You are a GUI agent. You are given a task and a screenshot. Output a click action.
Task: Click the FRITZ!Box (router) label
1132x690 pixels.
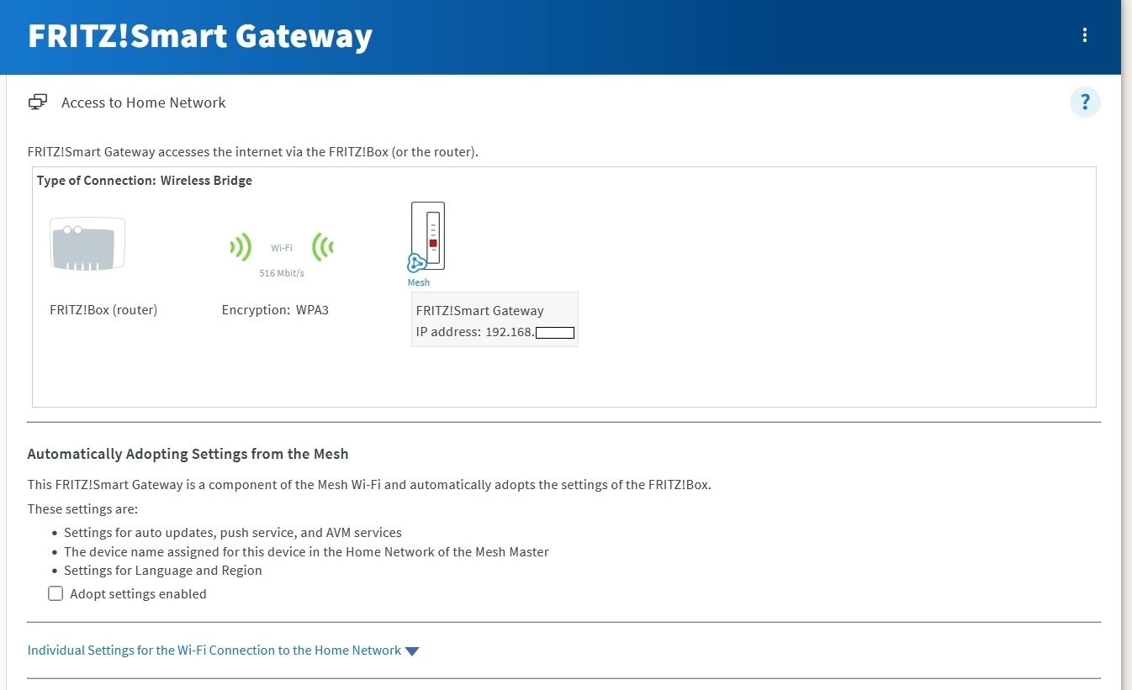[103, 310]
